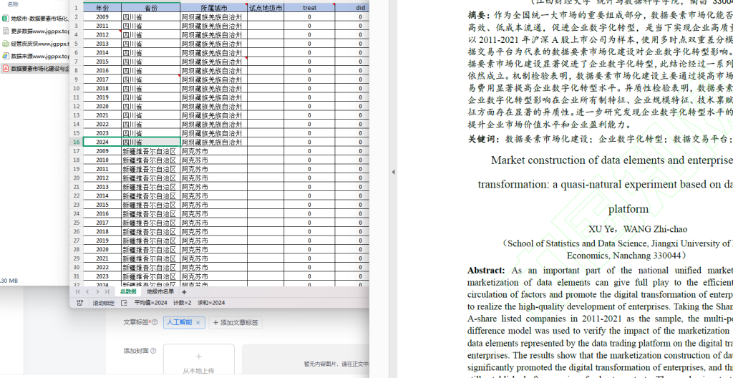Click 滚动锁定 in status bar
Image resolution: width=733 pixels, height=378 pixels.
pos(103,303)
